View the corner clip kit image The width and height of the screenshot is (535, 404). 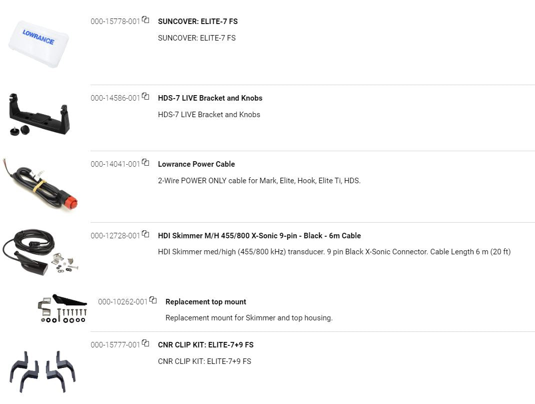click(x=42, y=371)
